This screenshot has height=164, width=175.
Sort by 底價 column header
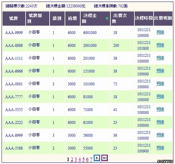pos(72,19)
